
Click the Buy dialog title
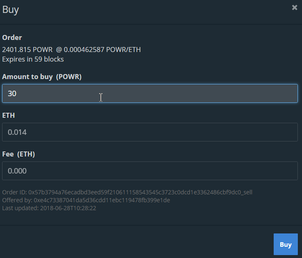click(10, 10)
